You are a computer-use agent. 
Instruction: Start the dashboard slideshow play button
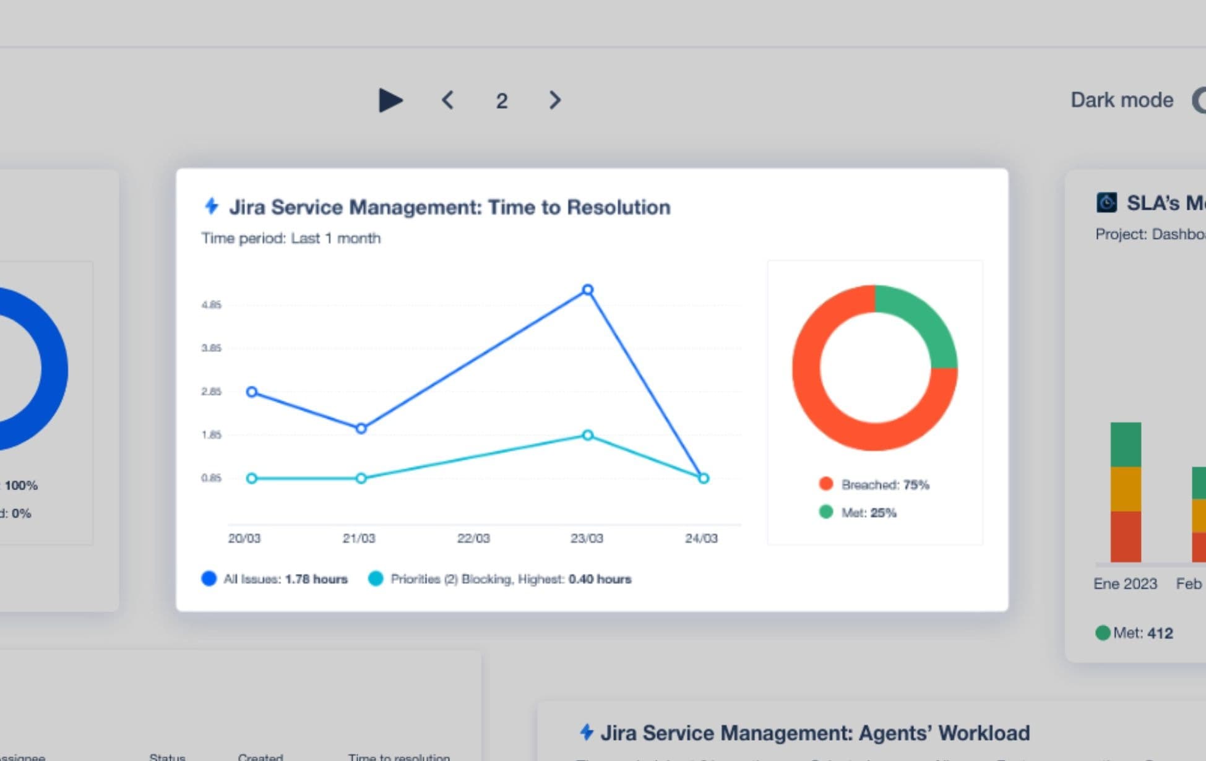coord(390,100)
